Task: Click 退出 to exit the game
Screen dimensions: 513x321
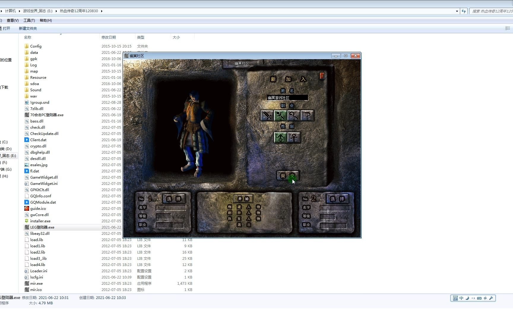Action: coord(244,225)
